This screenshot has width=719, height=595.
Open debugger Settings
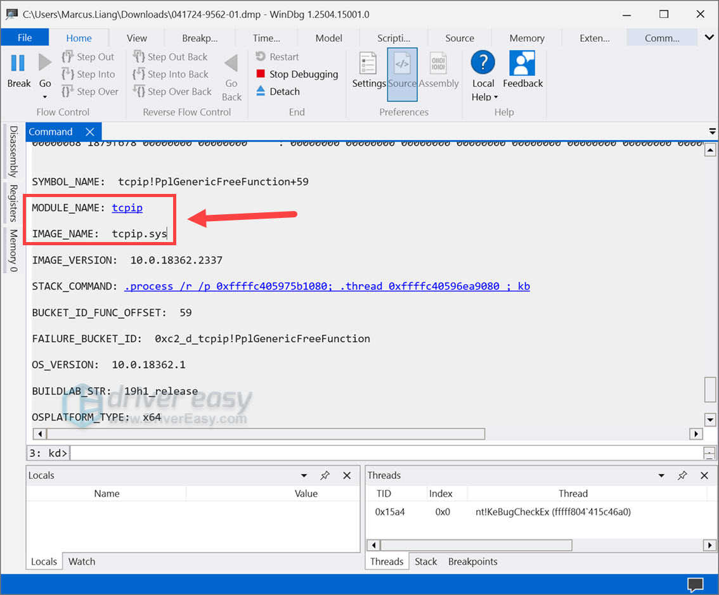point(368,70)
